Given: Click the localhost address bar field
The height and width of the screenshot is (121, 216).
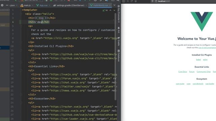Looking at the screenshot, I should click(x=183, y=1).
